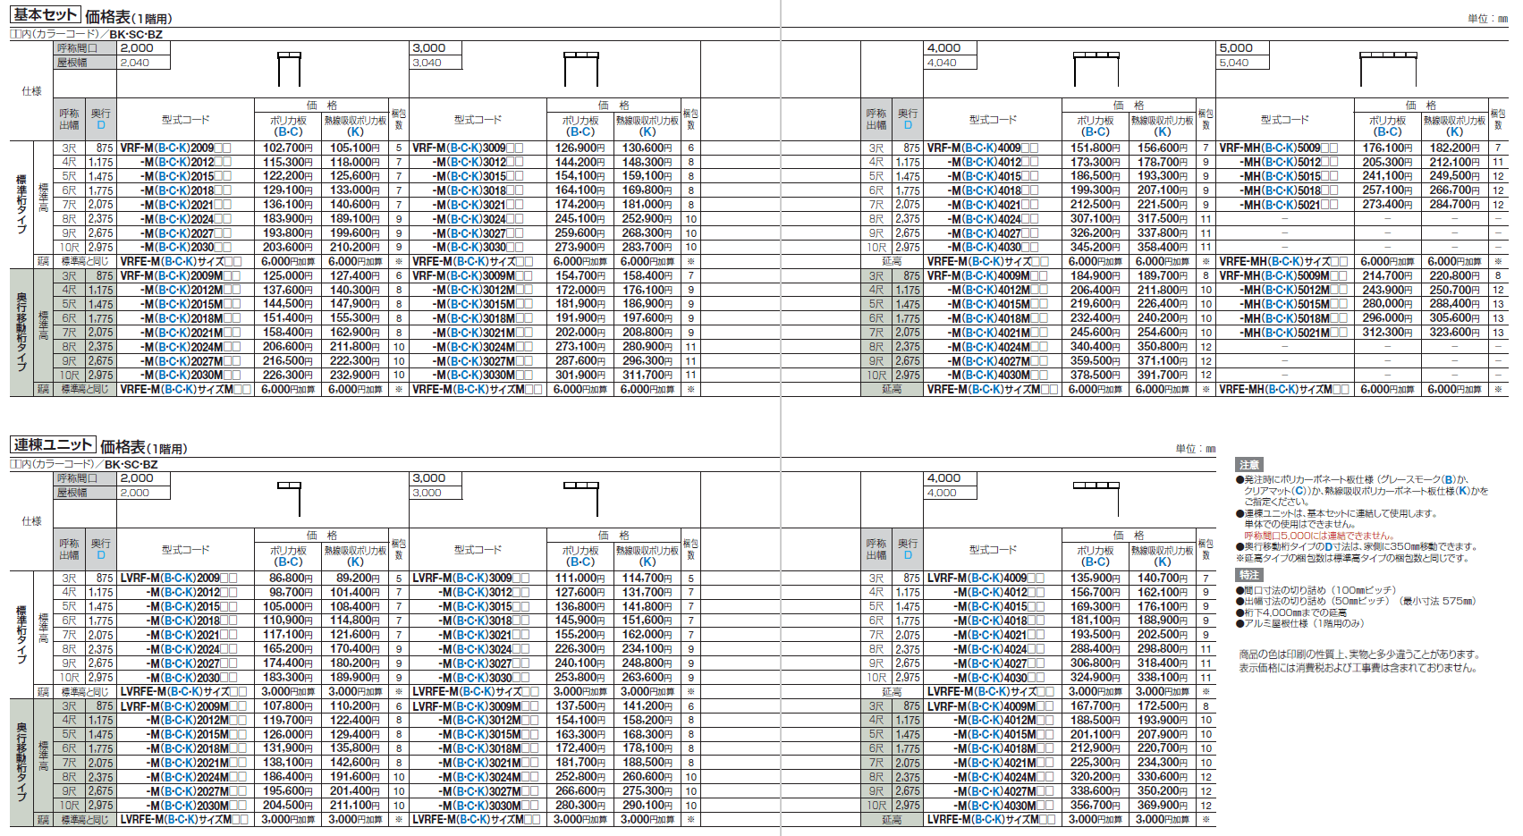The height and width of the screenshot is (836, 1523).
Task: Click the 284,700円 price cell
Action: click(x=1454, y=205)
